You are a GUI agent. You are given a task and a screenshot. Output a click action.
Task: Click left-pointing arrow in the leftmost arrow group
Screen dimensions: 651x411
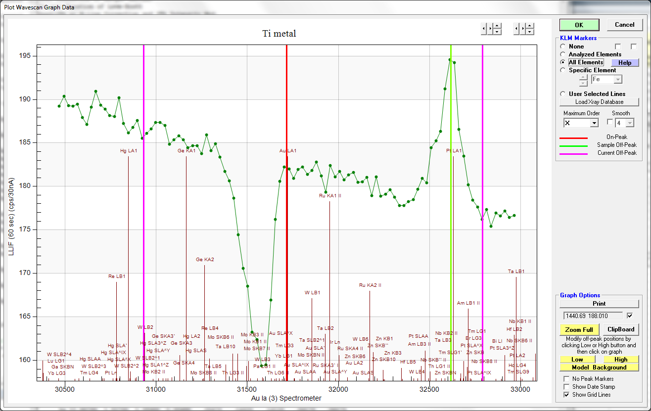(x=484, y=29)
